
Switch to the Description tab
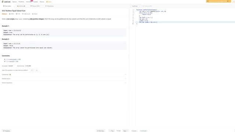(x=7, y=6)
